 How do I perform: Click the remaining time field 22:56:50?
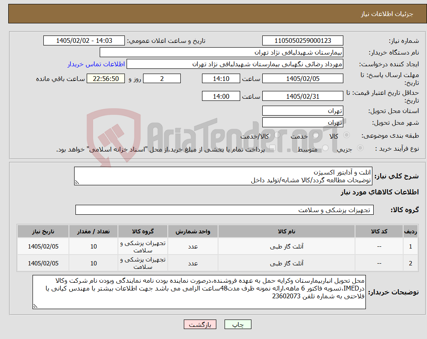tap(106, 79)
